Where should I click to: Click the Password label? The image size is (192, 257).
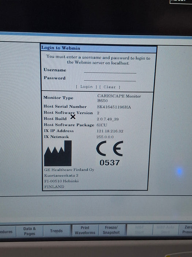click(54, 78)
